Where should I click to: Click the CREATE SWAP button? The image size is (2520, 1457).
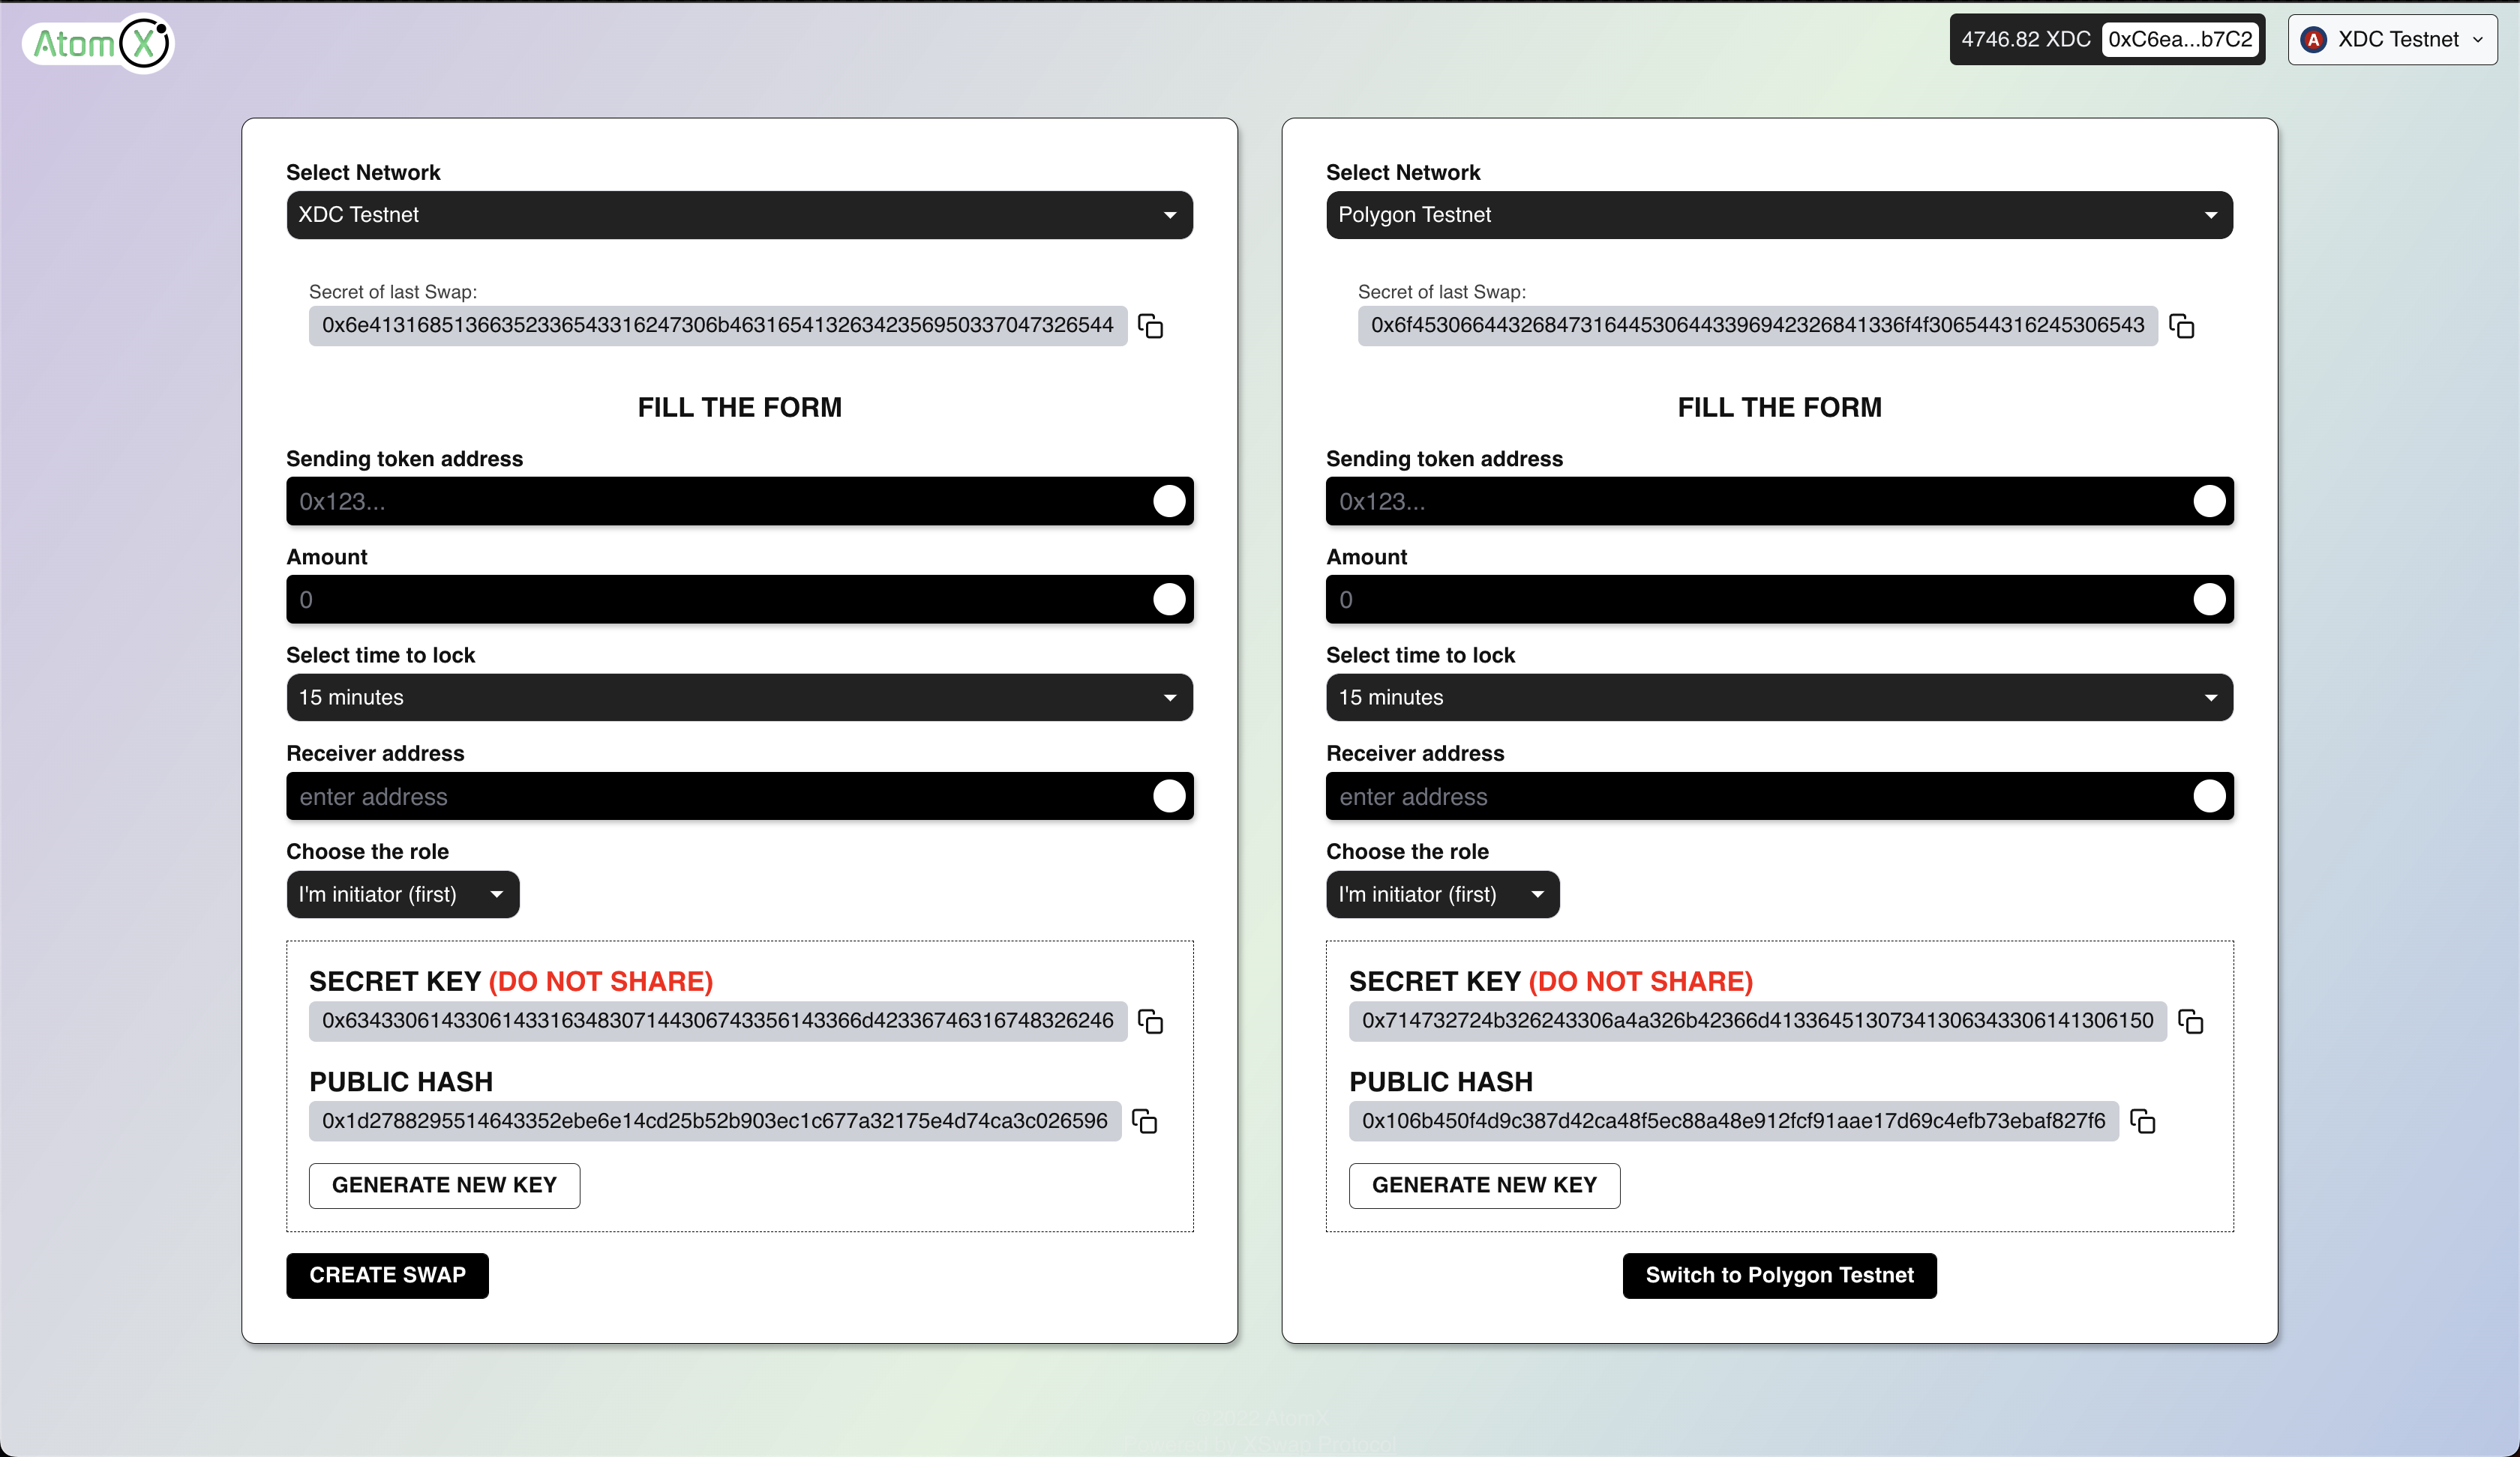click(387, 1275)
